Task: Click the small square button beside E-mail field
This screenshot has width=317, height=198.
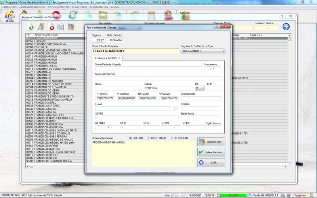Action: pos(175,109)
